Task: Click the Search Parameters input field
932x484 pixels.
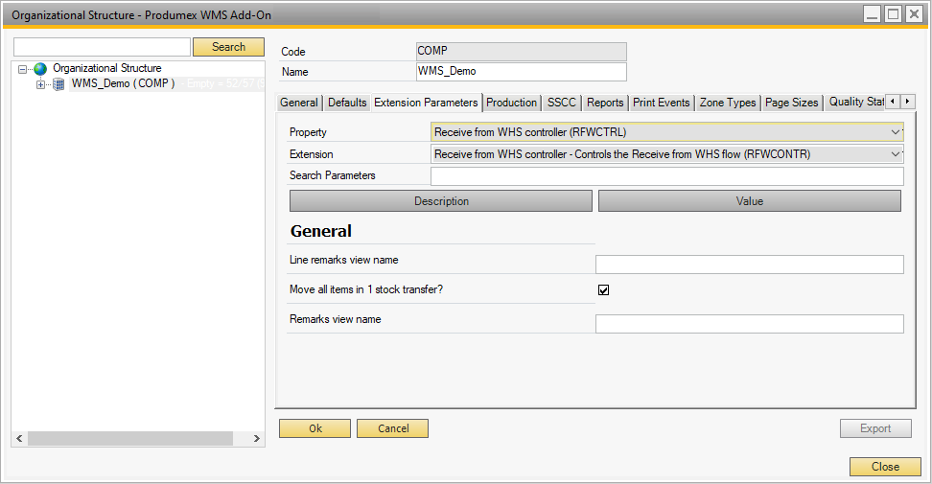Action: 666,175
